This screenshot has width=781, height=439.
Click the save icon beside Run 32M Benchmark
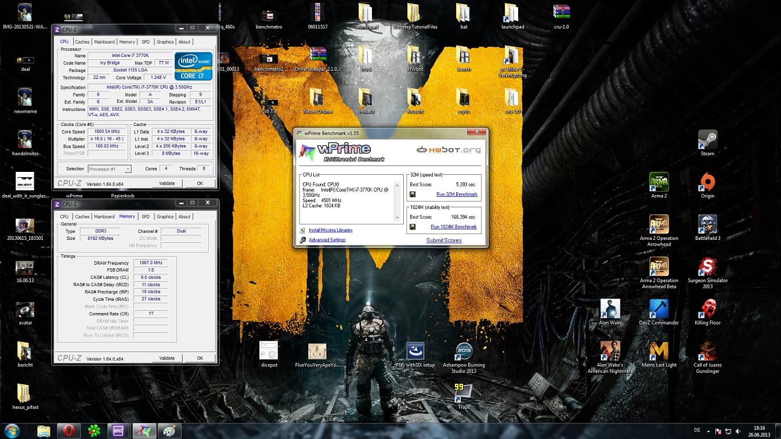click(413, 195)
